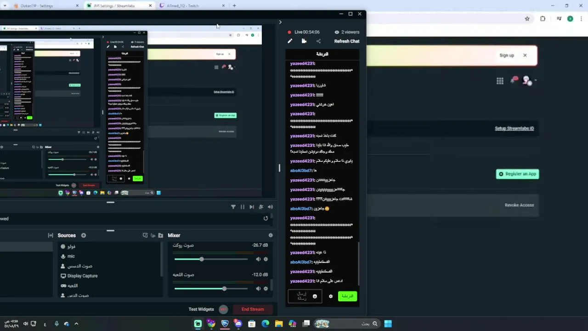This screenshot has height=331, width=588.
Task: Click the add folder icon left of Mixer
Action: coord(160,235)
